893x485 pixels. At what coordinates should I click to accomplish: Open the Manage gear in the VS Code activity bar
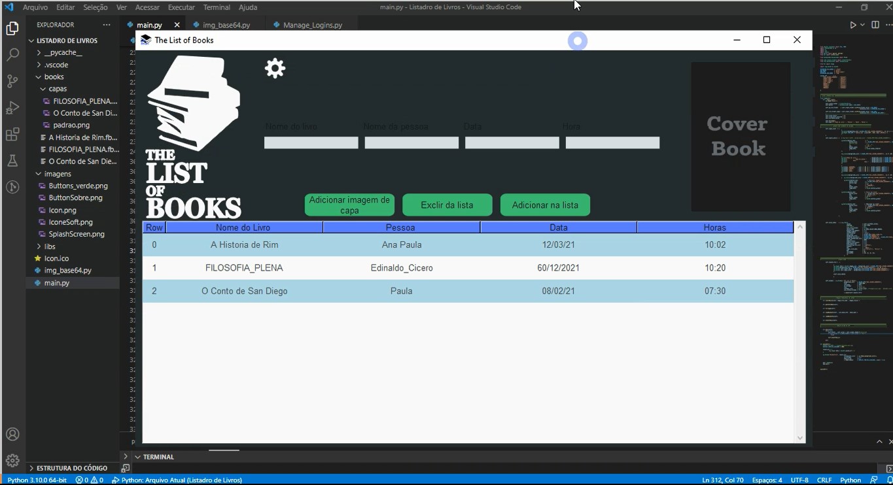coord(12,461)
